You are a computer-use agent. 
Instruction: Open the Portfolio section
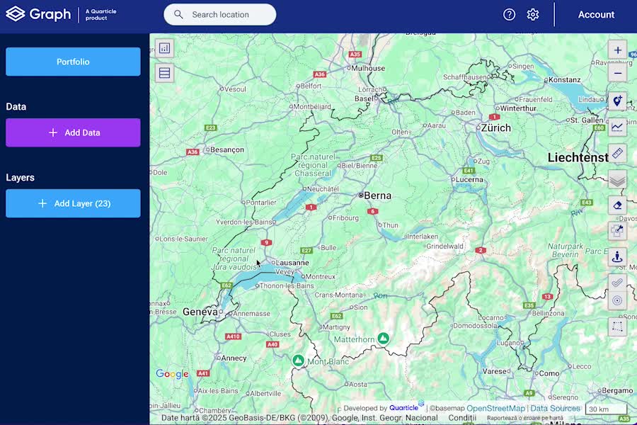pyautogui.click(x=73, y=62)
